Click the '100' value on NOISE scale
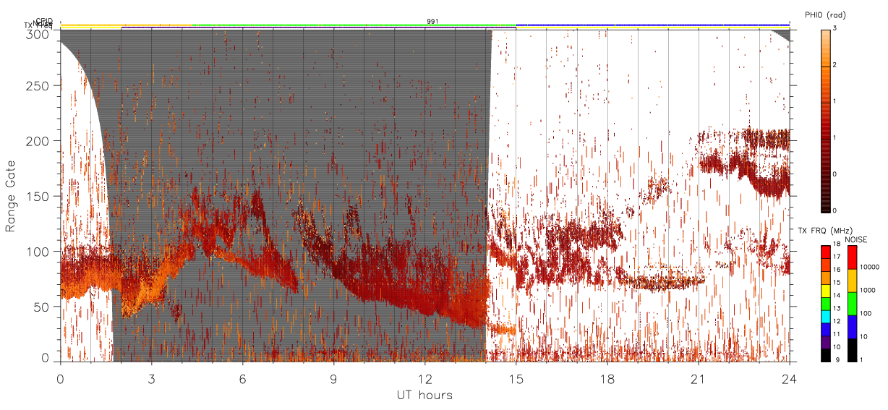 867,313
